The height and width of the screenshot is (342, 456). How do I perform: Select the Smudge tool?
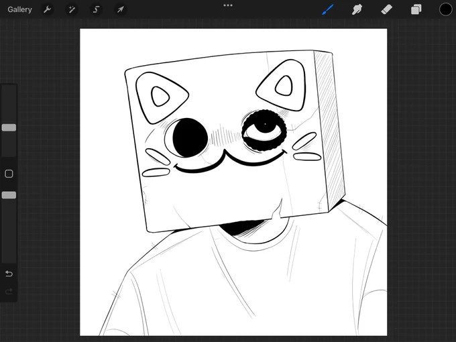(357, 9)
